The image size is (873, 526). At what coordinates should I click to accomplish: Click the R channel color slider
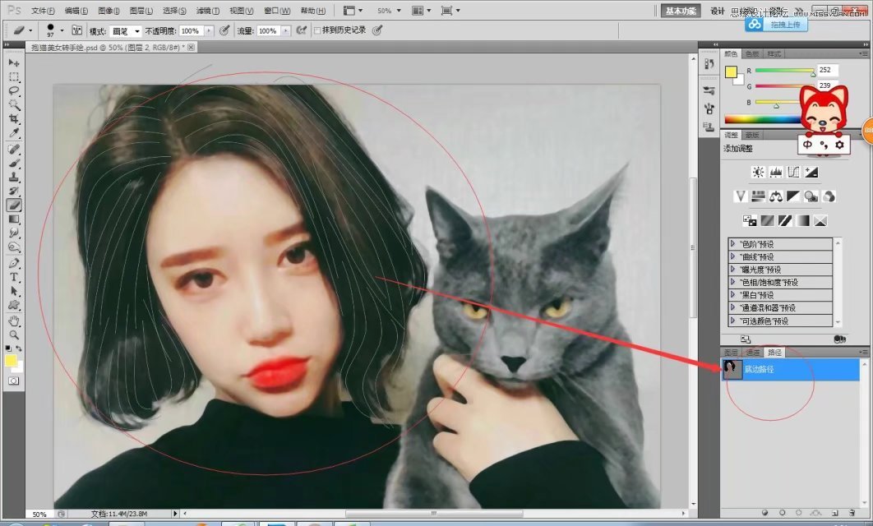(784, 71)
